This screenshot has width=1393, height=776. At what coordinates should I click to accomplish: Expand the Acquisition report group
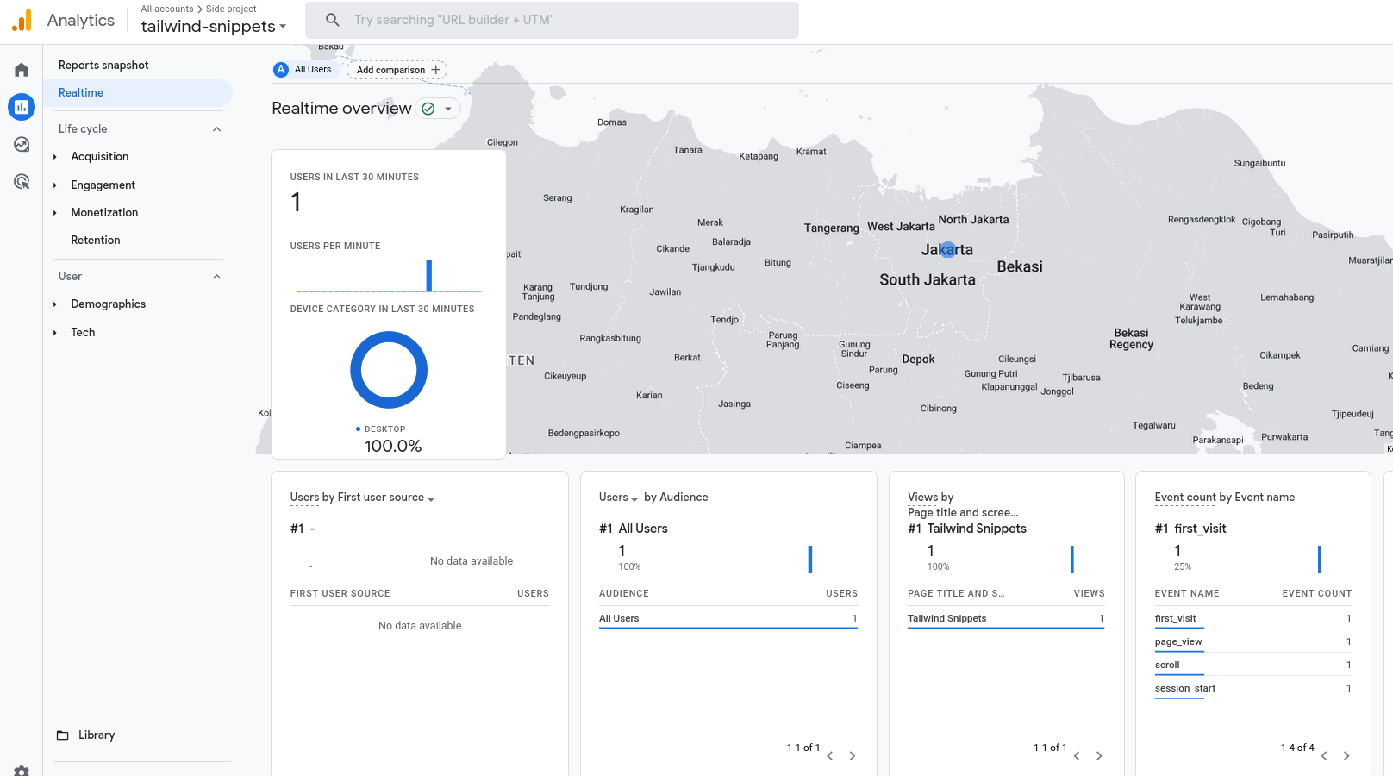[55, 157]
